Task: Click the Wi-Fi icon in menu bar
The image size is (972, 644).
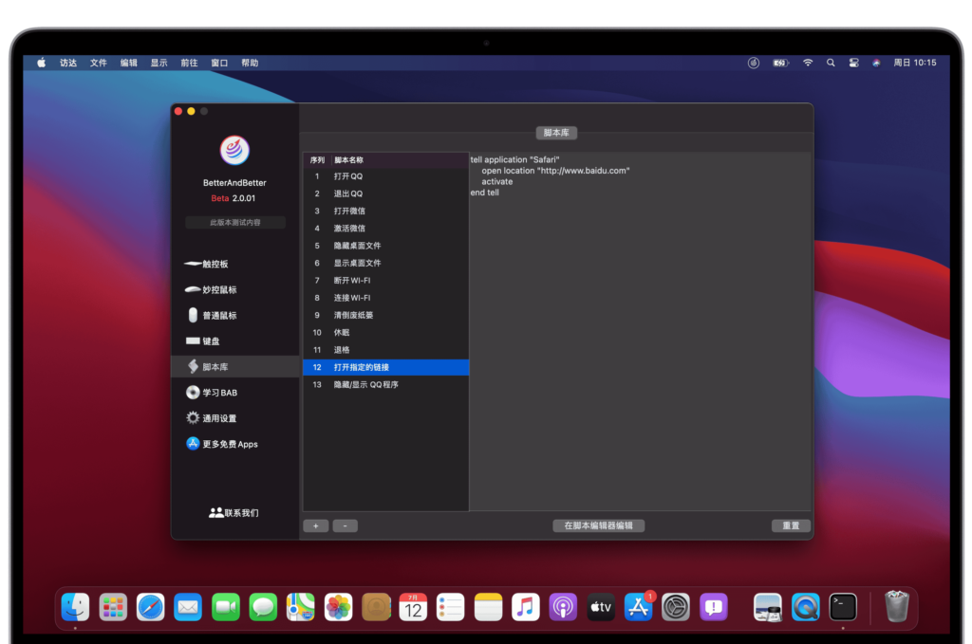Action: [x=807, y=62]
